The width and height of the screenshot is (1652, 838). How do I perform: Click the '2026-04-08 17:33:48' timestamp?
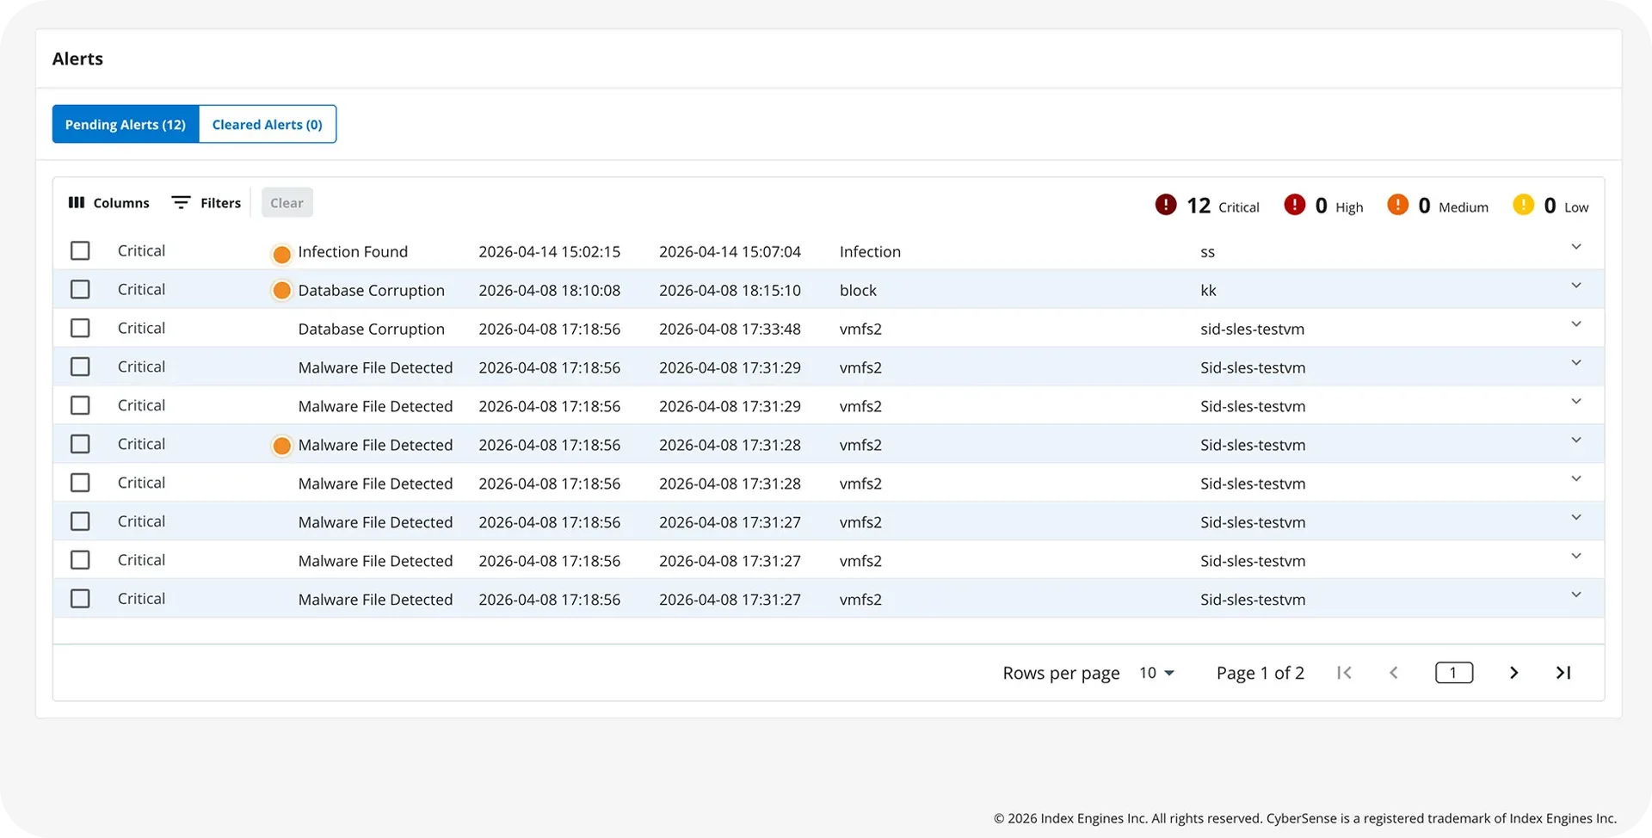click(x=730, y=330)
